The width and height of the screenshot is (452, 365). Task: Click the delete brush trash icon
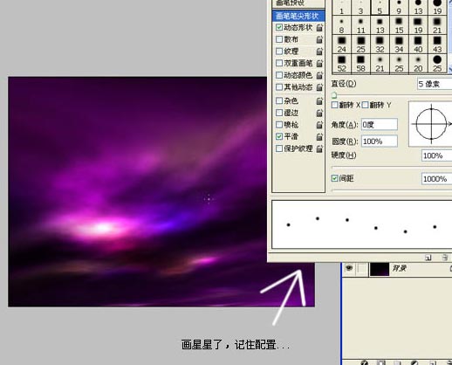pyautogui.click(x=445, y=258)
